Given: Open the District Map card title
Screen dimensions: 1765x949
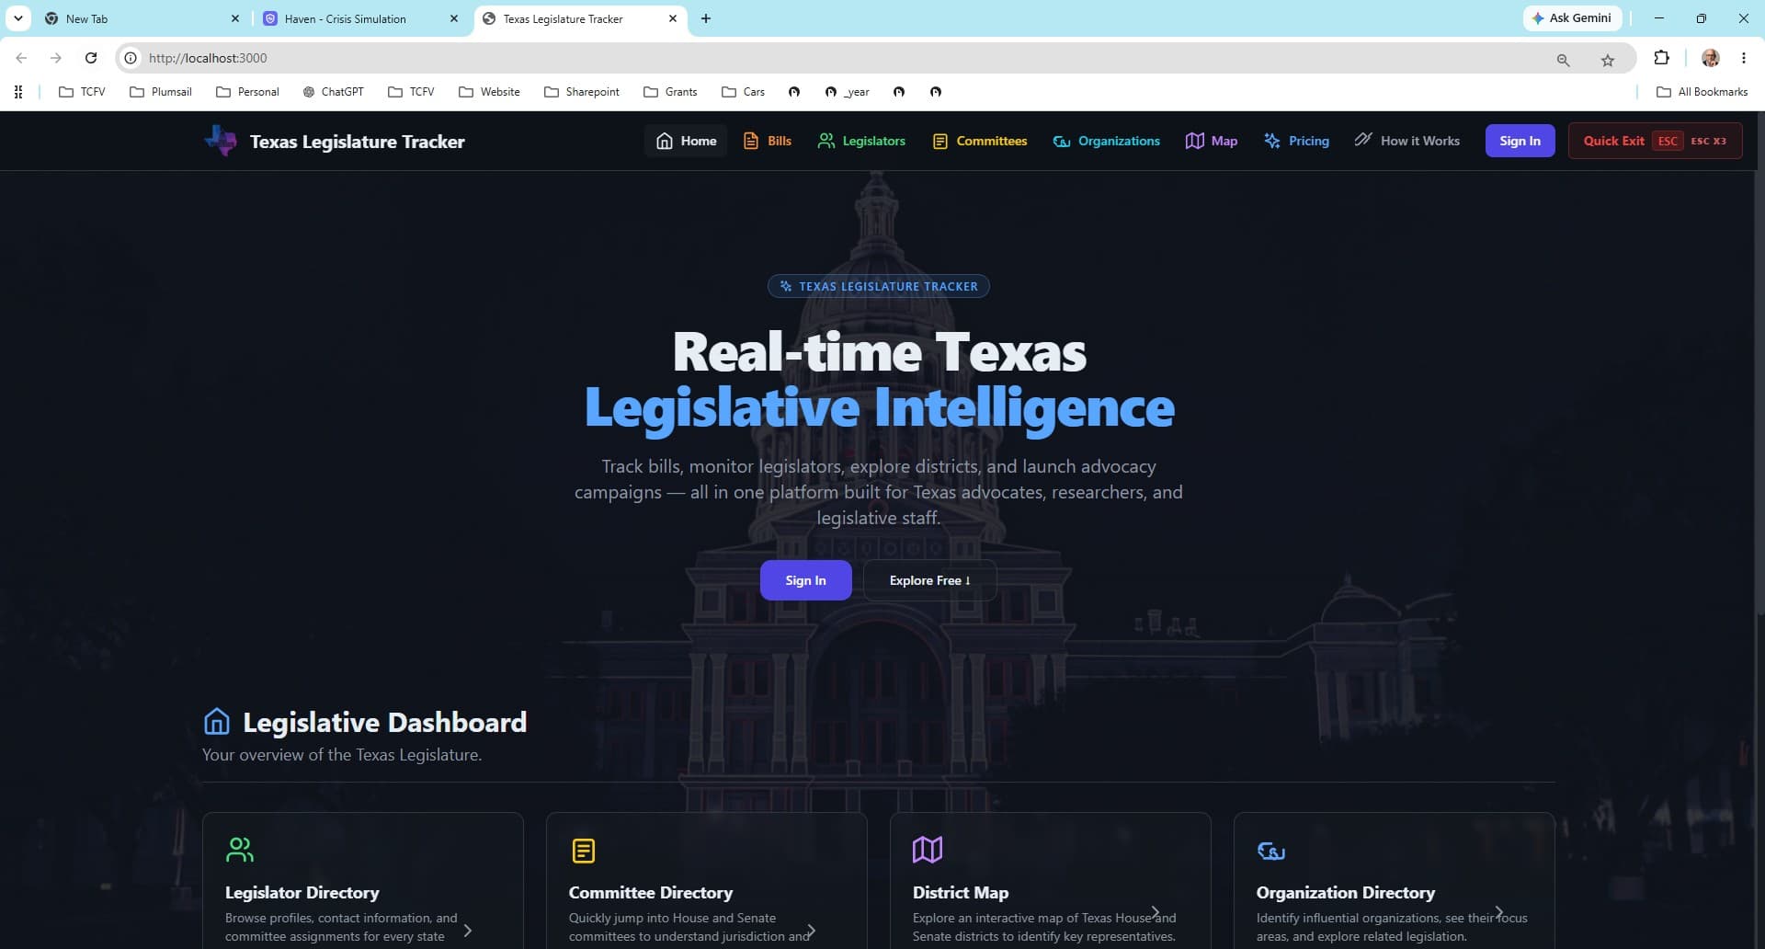Looking at the screenshot, I should point(961,892).
